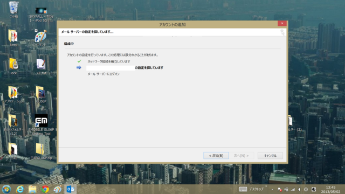Launch Google Chrome from taskbar

pyautogui.click(x=45, y=189)
